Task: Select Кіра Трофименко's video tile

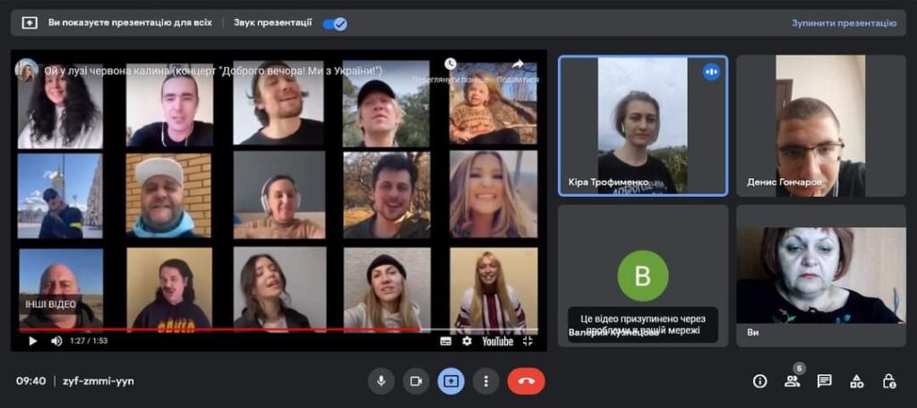Action: pos(642,125)
